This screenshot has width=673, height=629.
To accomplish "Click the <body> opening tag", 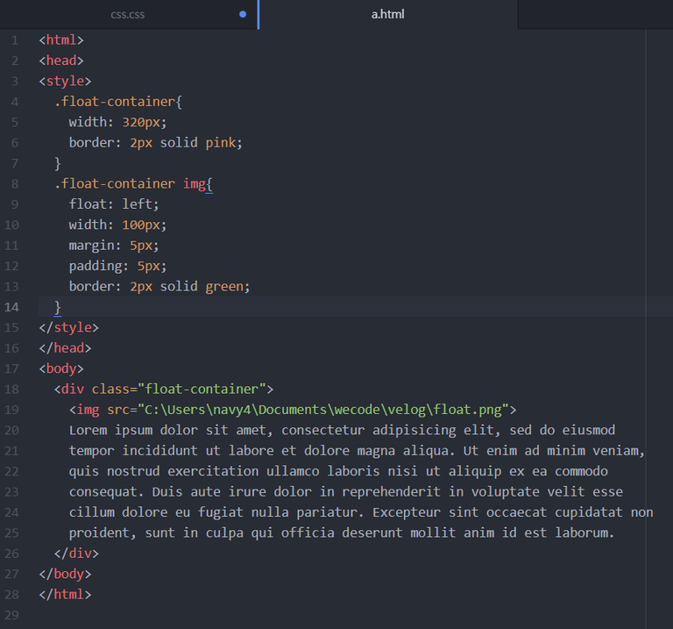I will pos(61,369).
